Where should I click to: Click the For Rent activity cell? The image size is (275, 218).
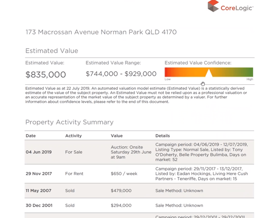75,173
